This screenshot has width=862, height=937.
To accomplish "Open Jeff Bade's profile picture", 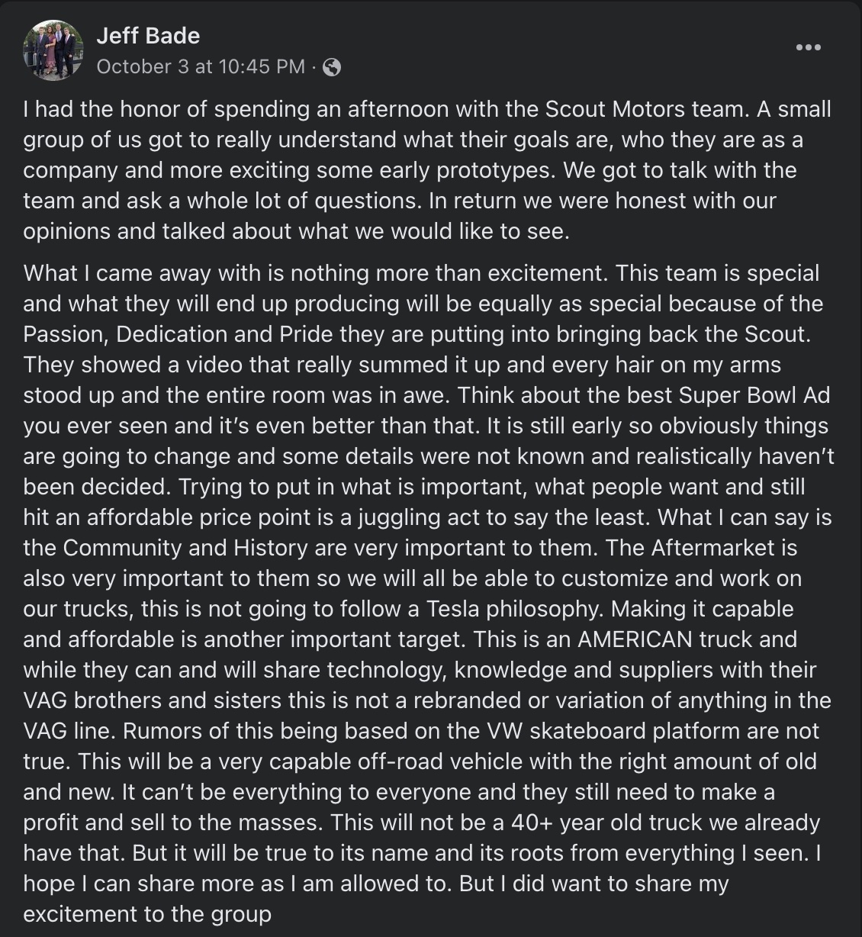I will [x=53, y=50].
